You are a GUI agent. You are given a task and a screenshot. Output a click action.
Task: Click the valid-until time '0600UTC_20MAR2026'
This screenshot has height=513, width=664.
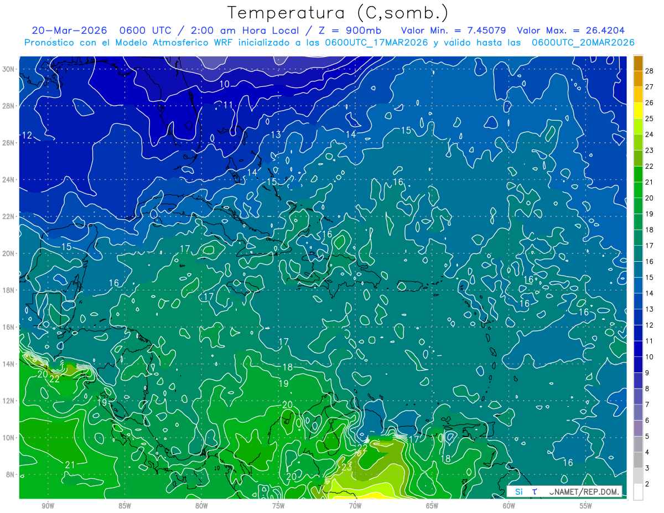[x=583, y=42]
